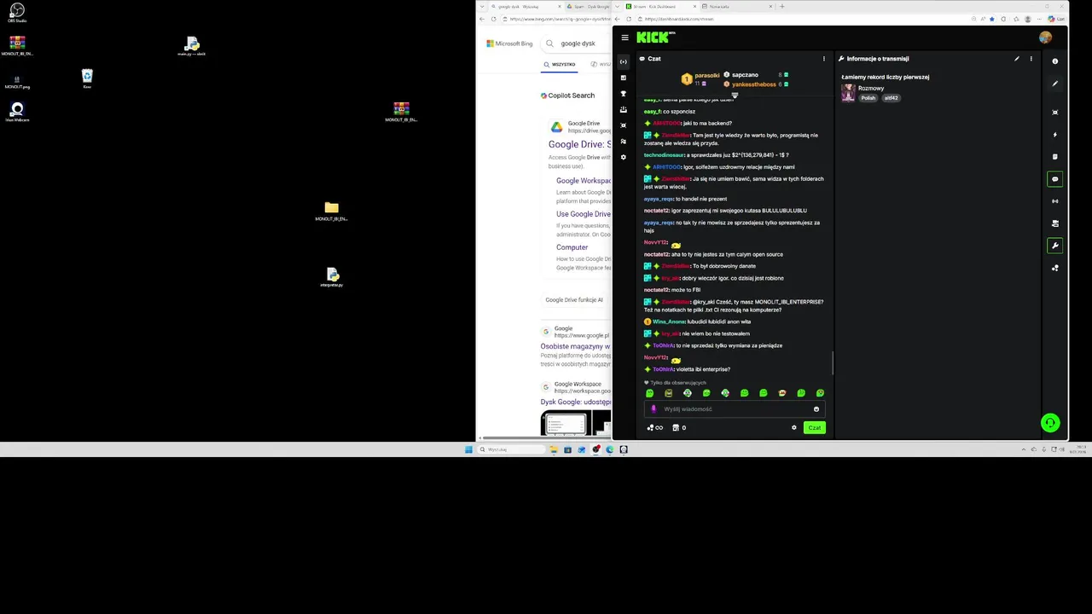Click the parasolki top gifter name
The width and height of the screenshot is (1092, 614).
[707, 76]
